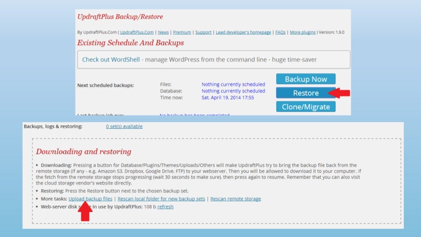This screenshot has height=237, width=421.
Task: Click the 'Next scheduled backups:' label
Action: pos(106,85)
